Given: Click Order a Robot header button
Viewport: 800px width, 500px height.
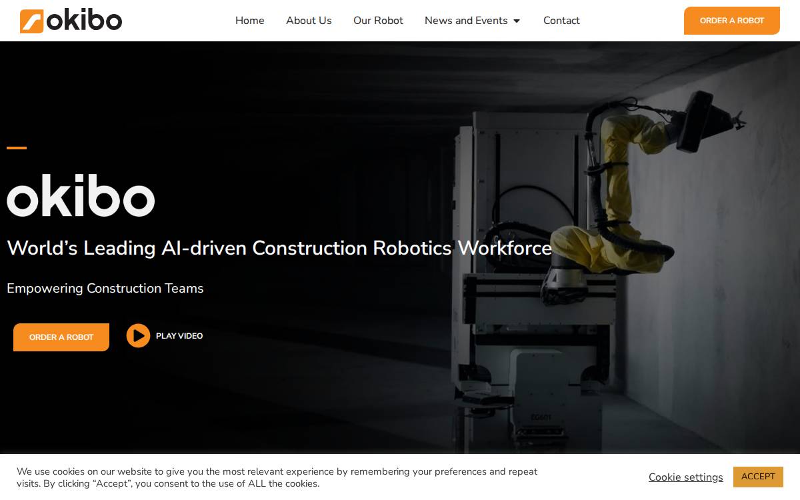Looking at the screenshot, I should point(732,21).
